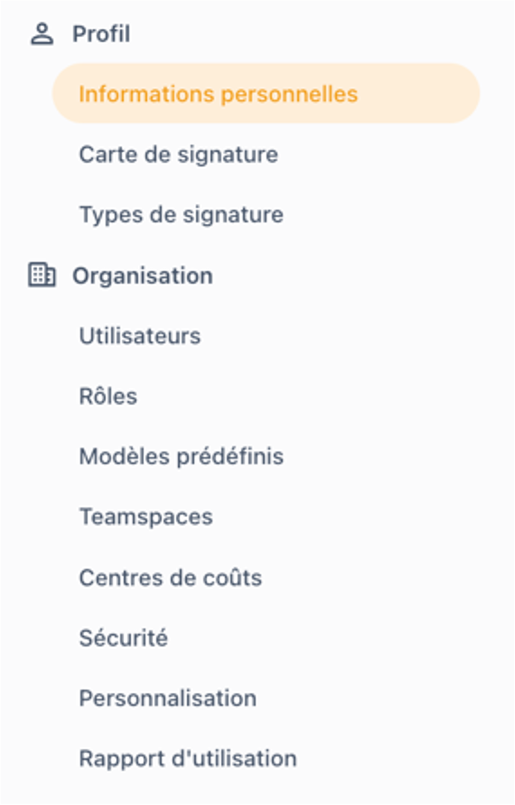This screenshot has width=515, height=805.
Task: View Centres de coûts
Action: [x=171, y=577]
